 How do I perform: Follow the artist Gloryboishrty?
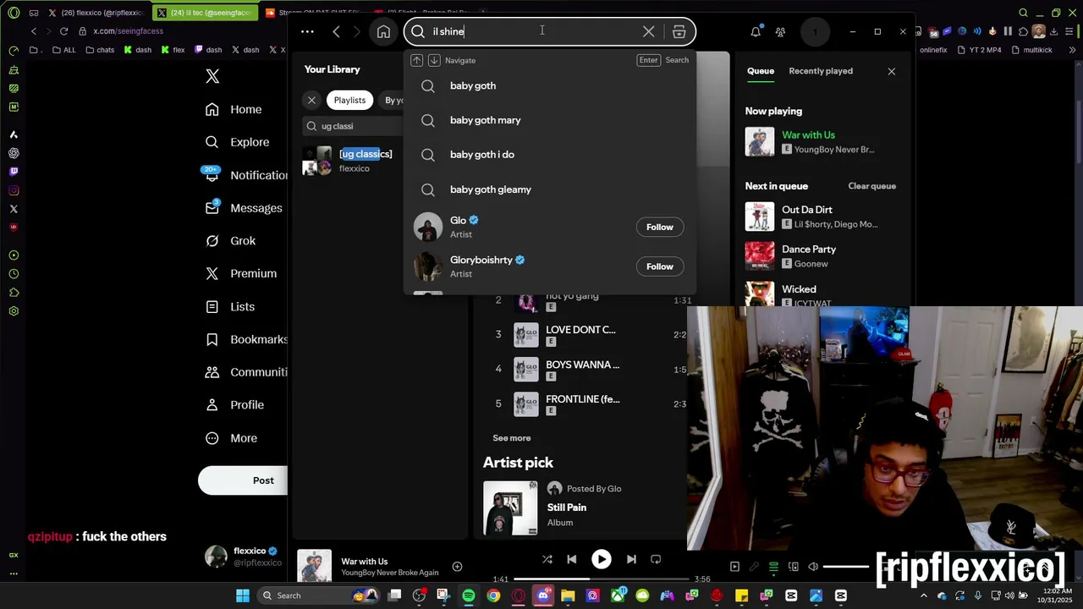pos(660,266)
